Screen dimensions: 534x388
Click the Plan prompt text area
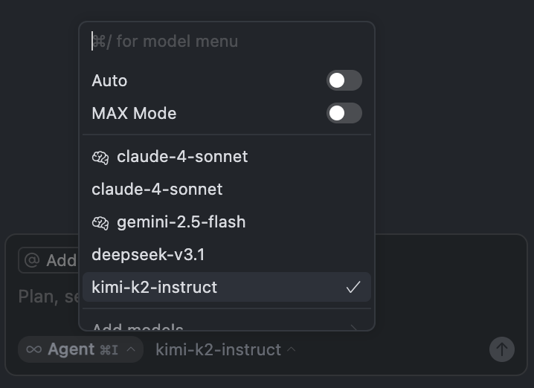point(48,297)
